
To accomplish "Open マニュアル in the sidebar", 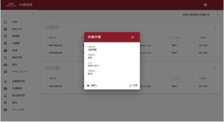I will (19, 110).
